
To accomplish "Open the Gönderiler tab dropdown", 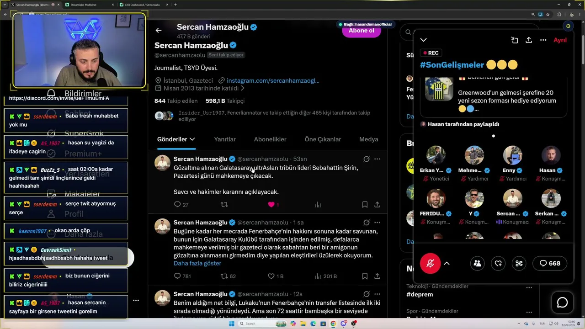I will tap(176, 139).
